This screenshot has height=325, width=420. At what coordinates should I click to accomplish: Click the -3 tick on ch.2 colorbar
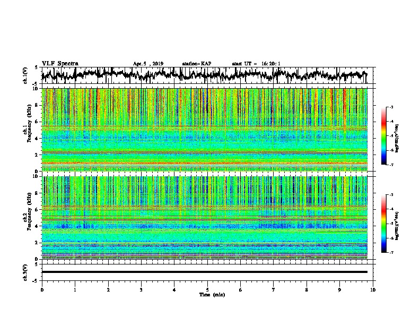click(391, 195)
